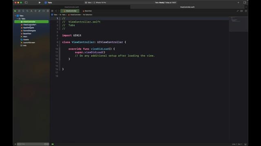Open the No Selection symbol breadcrumb
This screenshot has width=261, height=146.
(x=88, y=15)
